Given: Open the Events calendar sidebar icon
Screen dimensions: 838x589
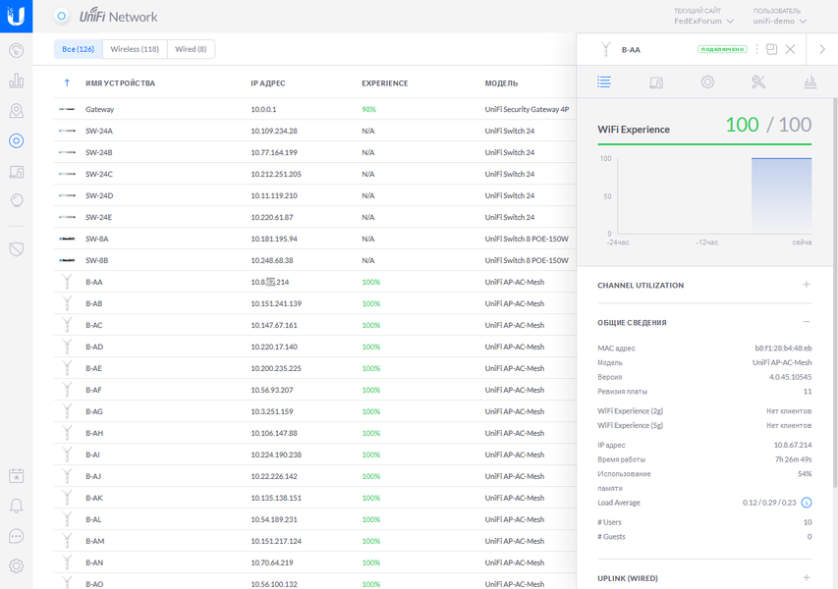Looking at the screenshot, I should pos(16,476).
